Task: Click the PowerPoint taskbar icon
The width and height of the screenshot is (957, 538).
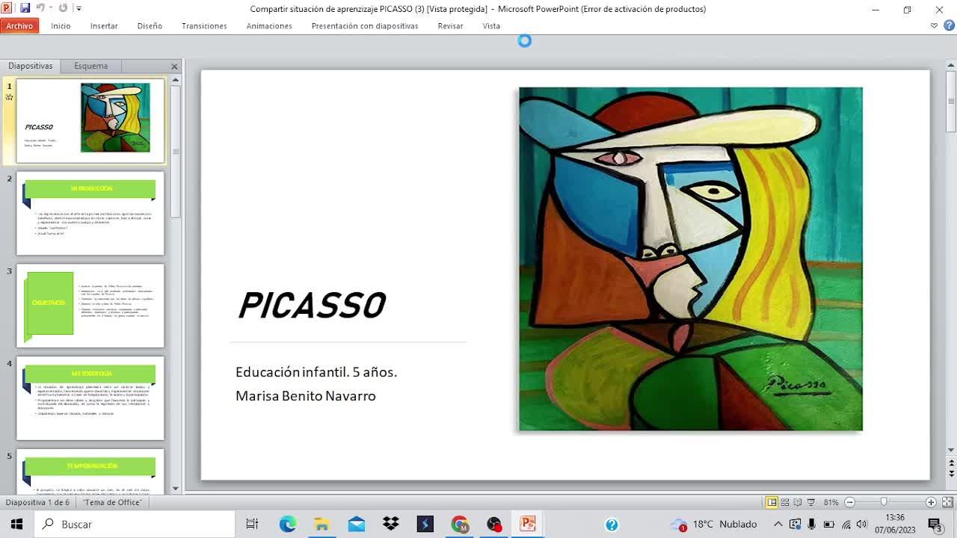Action: (528, 525)
